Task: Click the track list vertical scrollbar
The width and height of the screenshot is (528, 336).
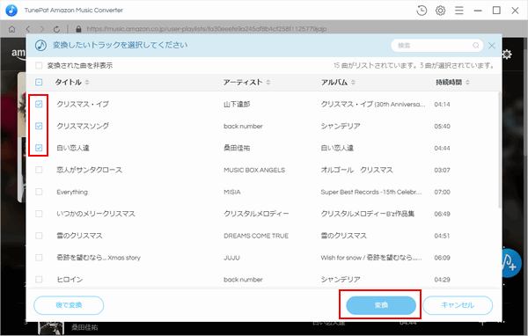Action: click(499, 150)
